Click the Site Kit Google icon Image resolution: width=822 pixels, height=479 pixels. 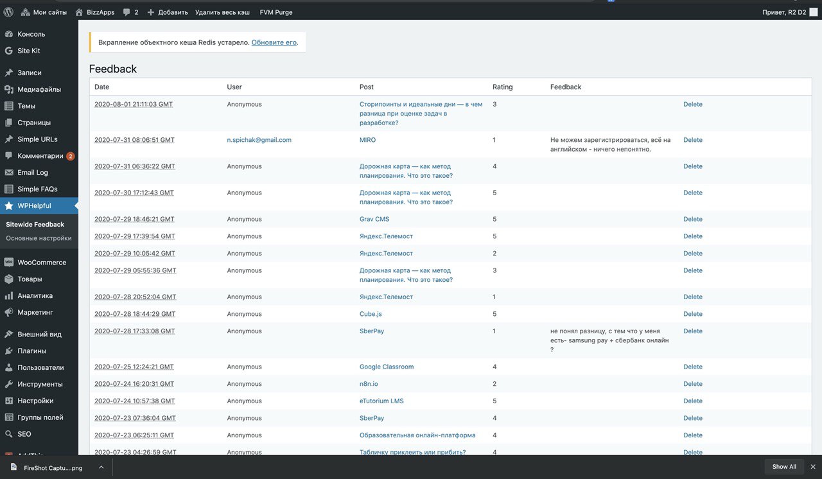8,51
